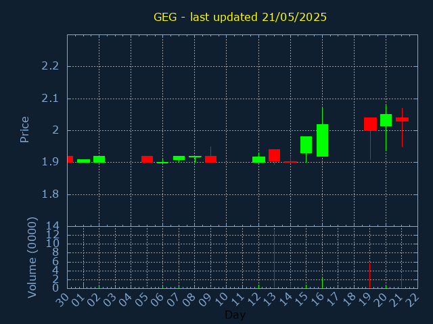Click the chart title "GEG - last updated 21/05/2025"
This screenshot has width=433, height=324.
pyautogui.click(x=240, y=17)
